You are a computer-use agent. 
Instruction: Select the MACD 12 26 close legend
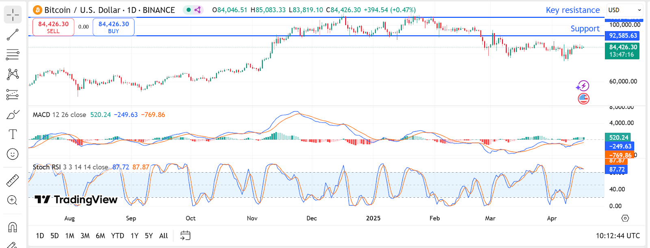(59, 115)
